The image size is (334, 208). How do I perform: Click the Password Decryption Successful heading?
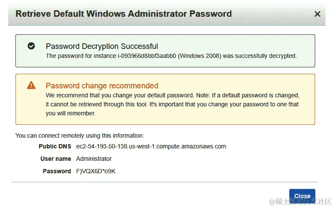click(102, 46)
